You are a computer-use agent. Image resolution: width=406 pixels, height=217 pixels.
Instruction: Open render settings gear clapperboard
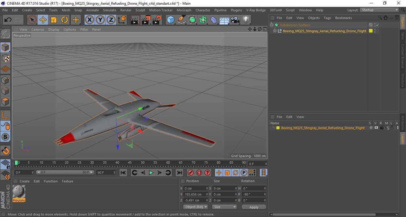tap(157, 20)
